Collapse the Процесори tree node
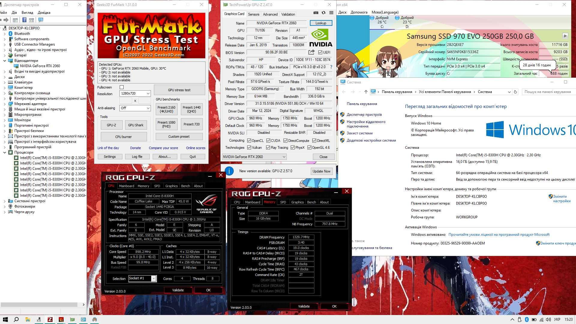This screenshot has width=576, height=324. (x=4, y=152)
